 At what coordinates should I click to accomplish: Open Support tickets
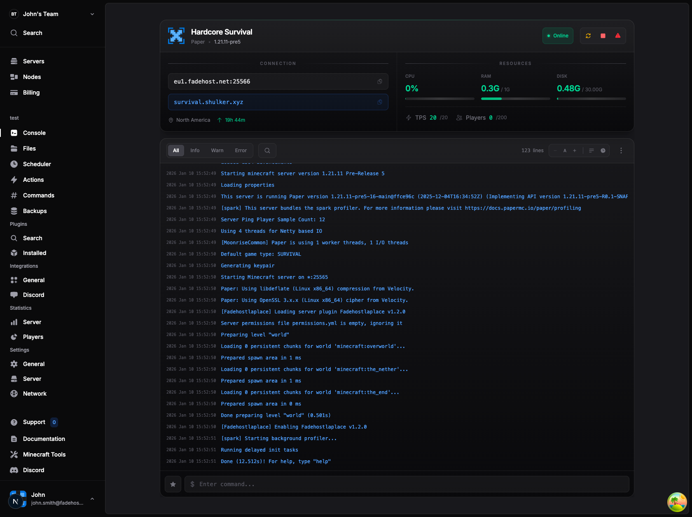tap(52, 422)
